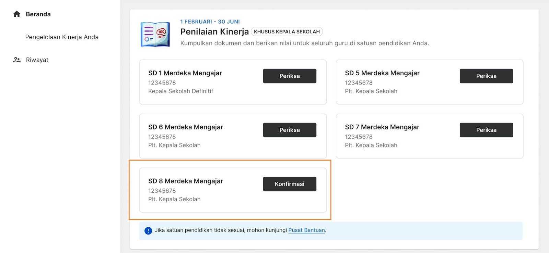The height and width of the screenshot is (253, 549).
Task: Click the Riwayat people icon
Action: [x=17, y=60]
